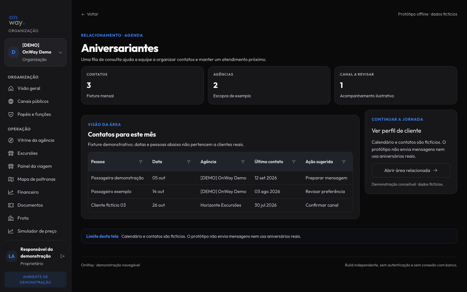Image resolution: width=467 pixels, height=292 pixels.
Task: Open the Último contato column filter
Action: pyautogui.click(x=294, y=162)
